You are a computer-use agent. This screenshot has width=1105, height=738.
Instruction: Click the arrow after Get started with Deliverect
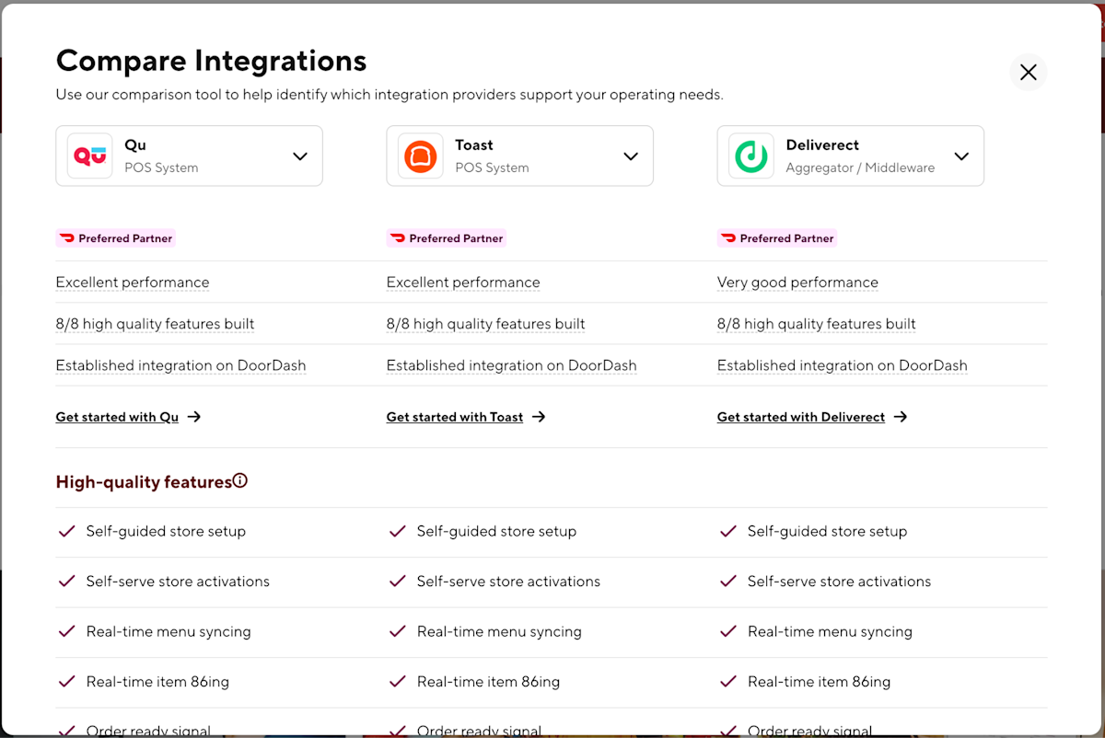[901, 417]
